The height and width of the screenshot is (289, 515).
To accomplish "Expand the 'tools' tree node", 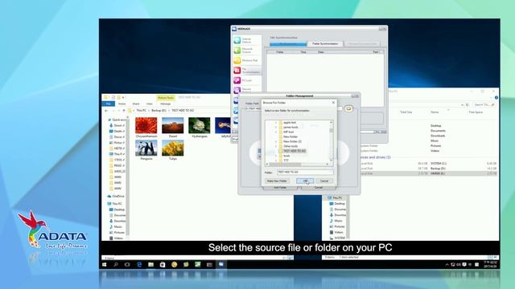I will 276,156.
